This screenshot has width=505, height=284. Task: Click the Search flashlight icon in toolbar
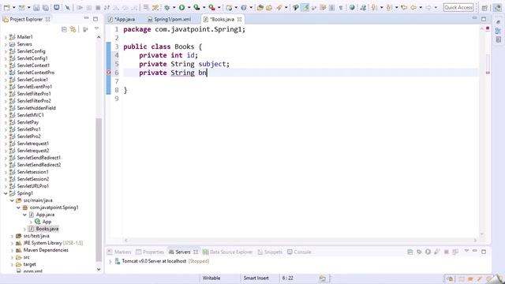(x=279, y=7)
